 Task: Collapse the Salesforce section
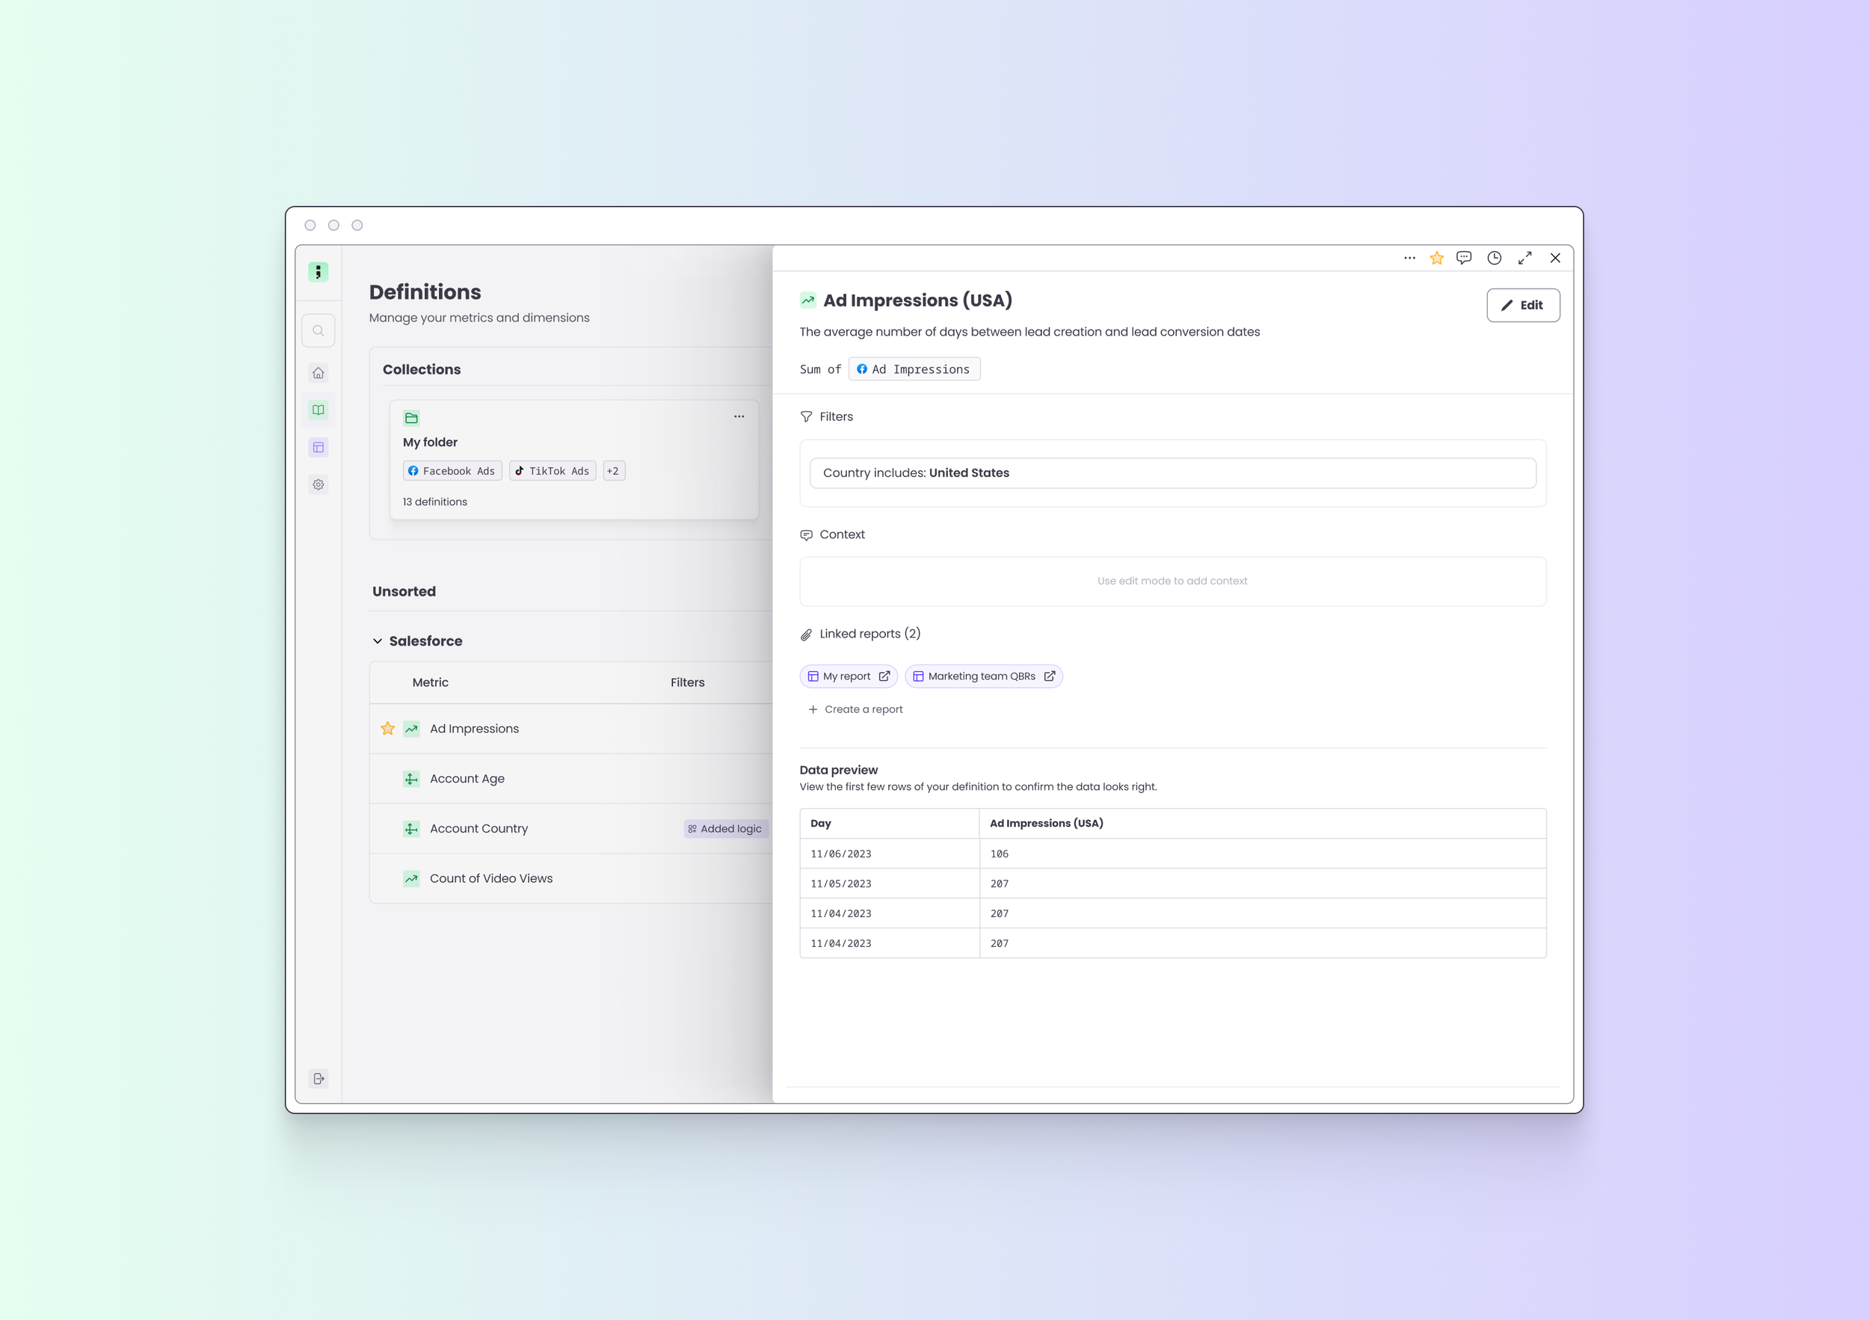click(x=378, y=641)
